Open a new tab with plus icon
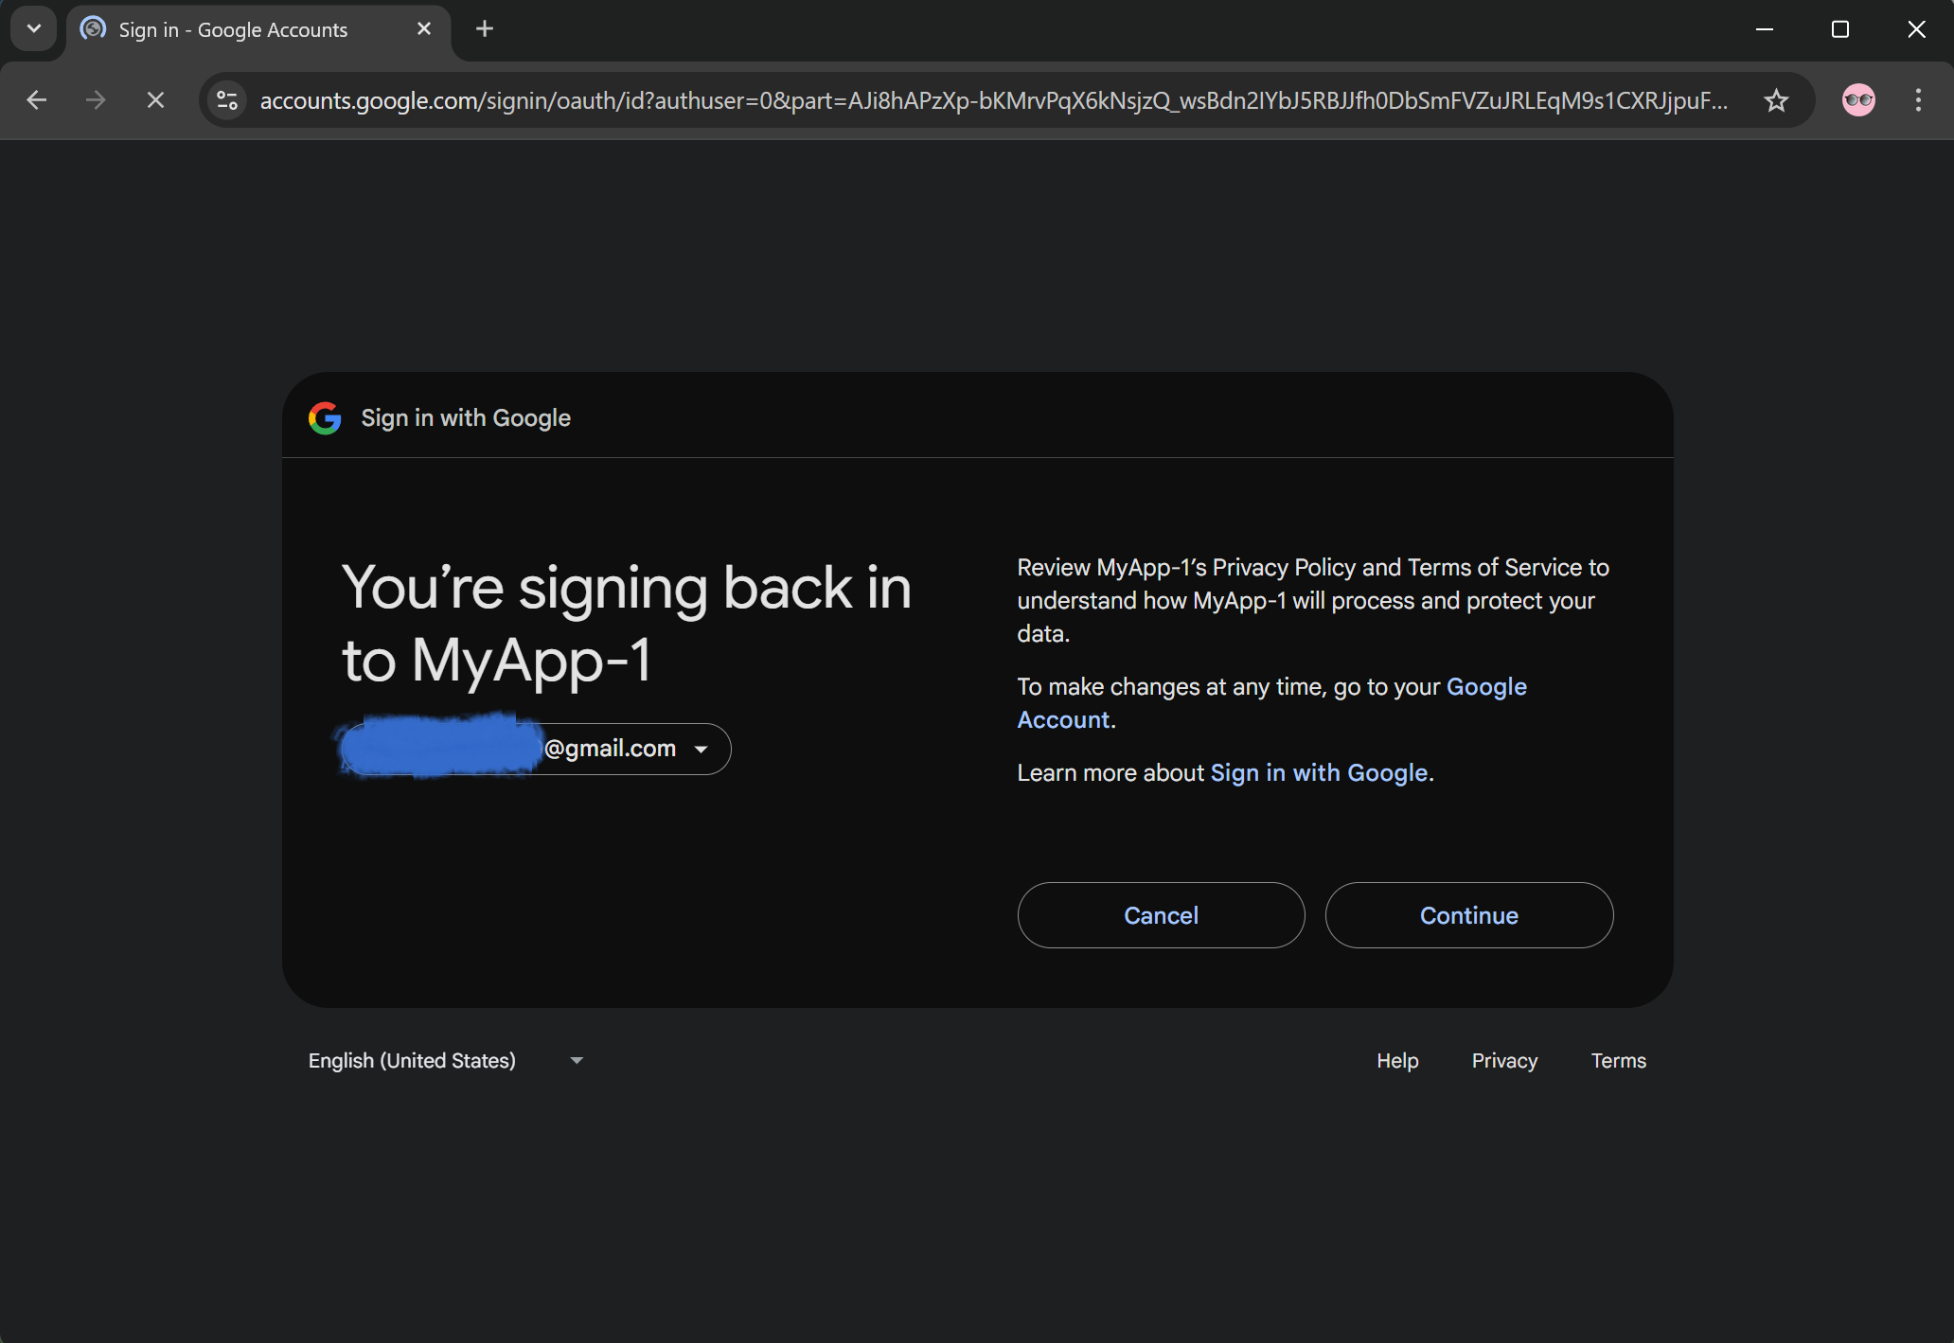 (x=485, y=29)
